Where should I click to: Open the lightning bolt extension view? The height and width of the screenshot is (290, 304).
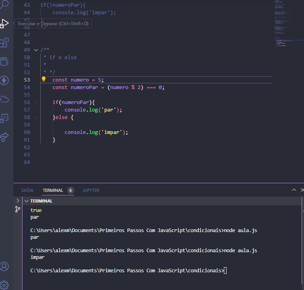[x=4, y=80]
